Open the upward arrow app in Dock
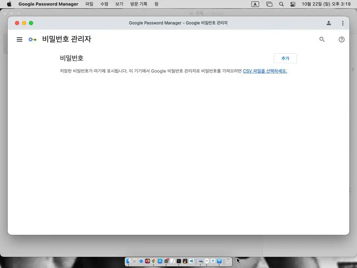The image size is (357, 268). coord(213,261)
